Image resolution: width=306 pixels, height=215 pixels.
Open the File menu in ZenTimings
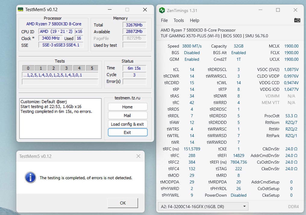tap(164, 20)
